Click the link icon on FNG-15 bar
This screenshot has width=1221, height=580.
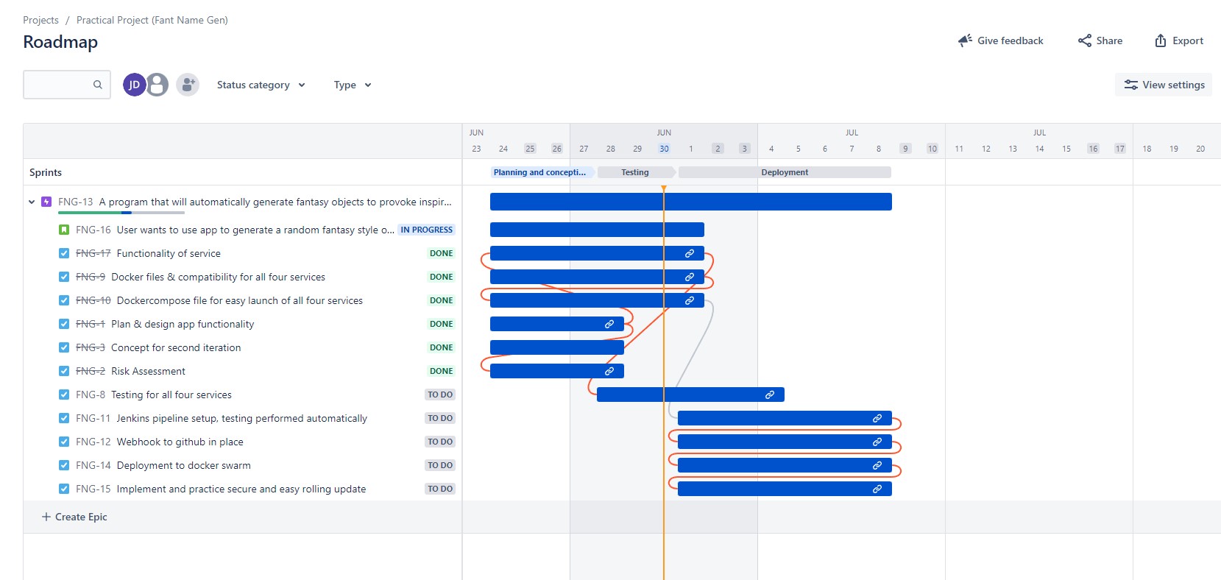pos(877,489)
